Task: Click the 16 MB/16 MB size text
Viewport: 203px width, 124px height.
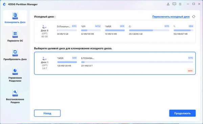Action: pos(111,34)
